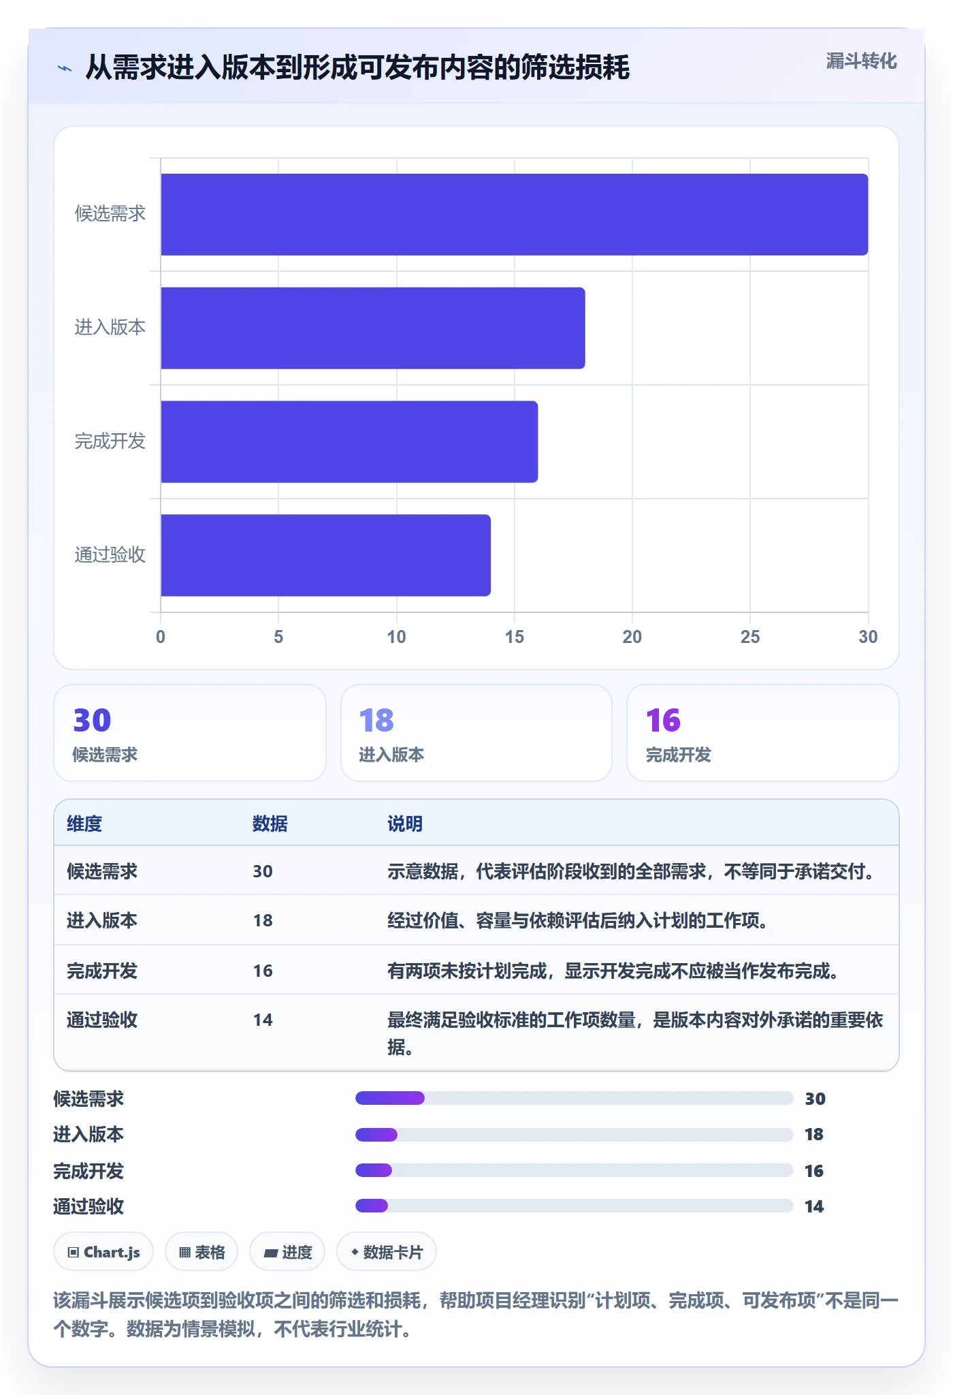
Task: Click the 通过验收 label on the chart axis
Action: (x=110, y=555)
